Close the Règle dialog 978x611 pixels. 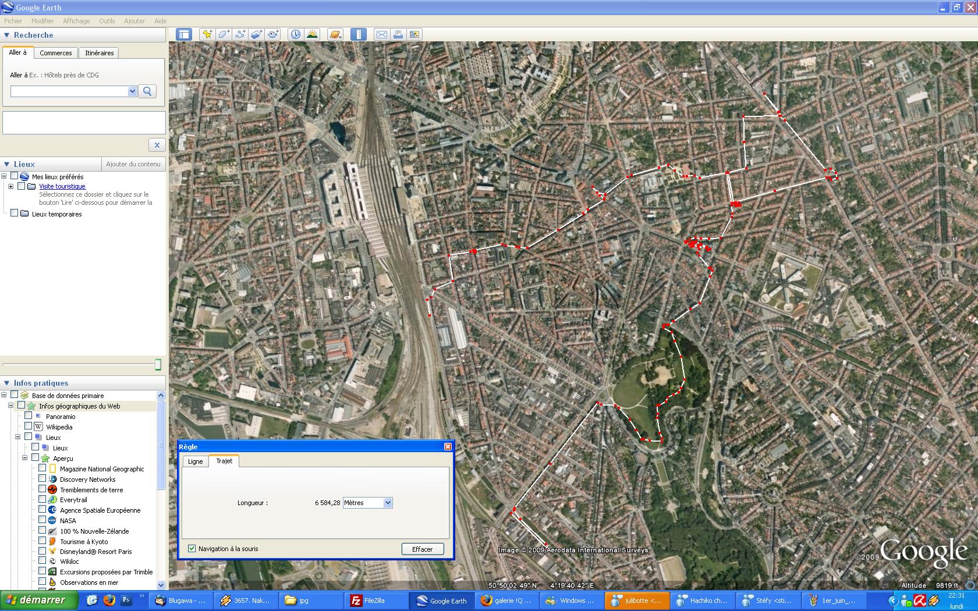pos(448,446)
